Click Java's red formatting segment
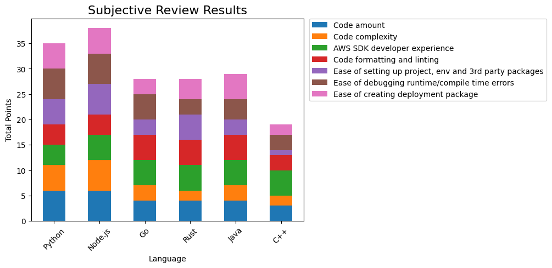Viewport: 552px width, 268px height. click(236, 147)
